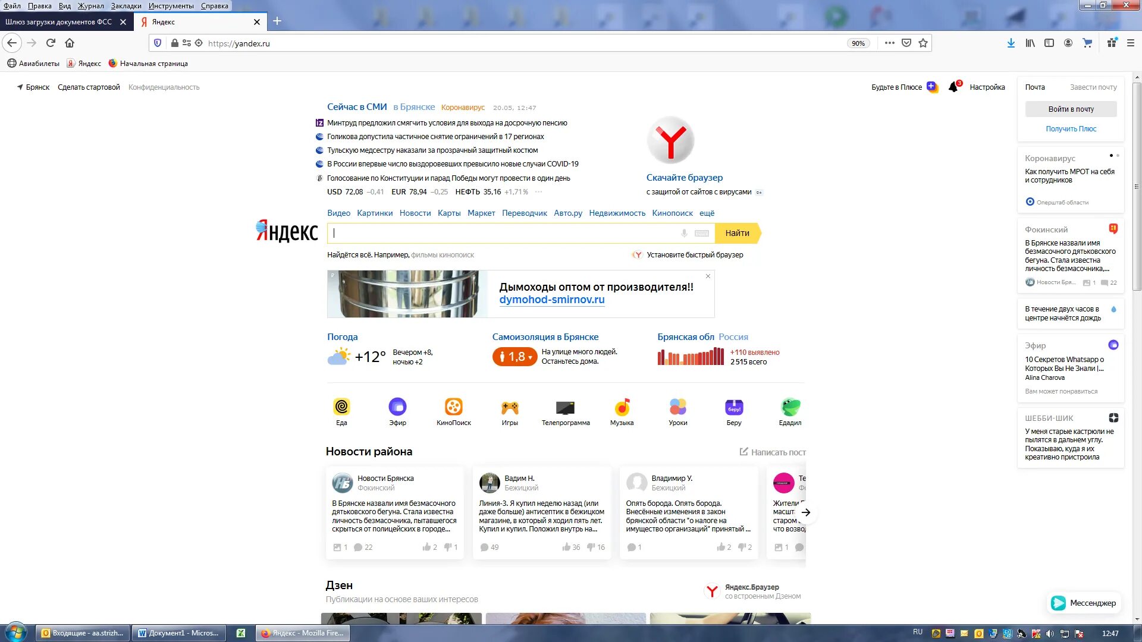Click the Firefox home button
Image resolution: width=1142 pixels, height=642 pixels.
click(x=70, y=43)
